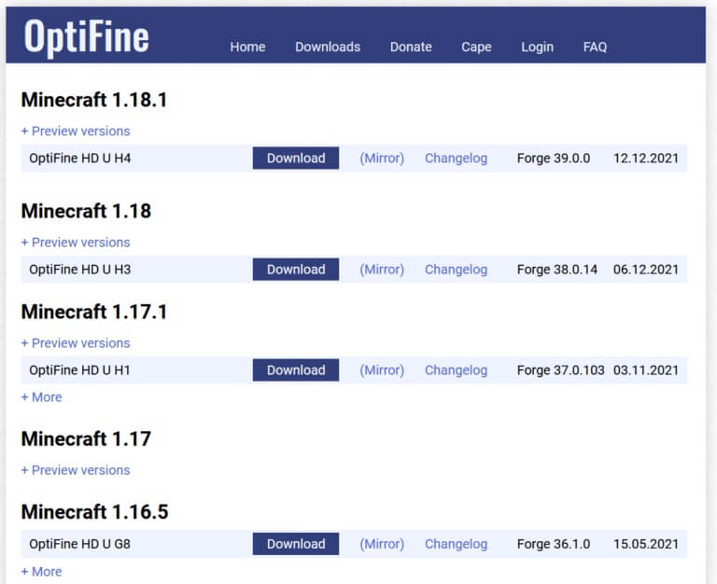Image resolution: width=717 pixels, height=584 pixels.
Task: Click the Forge 36.1.0 value
Action: pyautogui.click(x=554, y=544)
